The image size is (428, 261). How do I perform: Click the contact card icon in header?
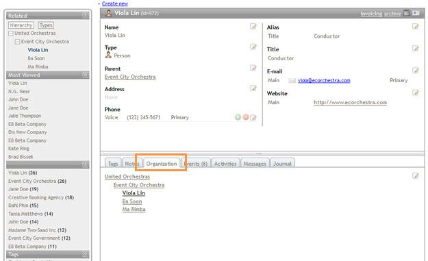pos(416,13)
